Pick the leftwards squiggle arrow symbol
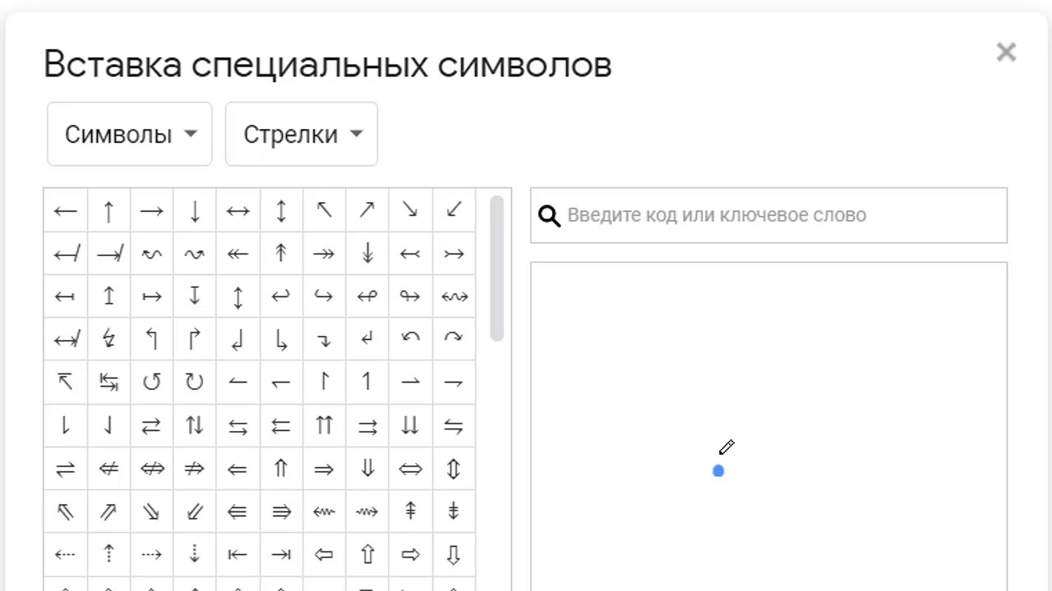The width and height of the screenshot is (1052, 591). click(324, 511)
